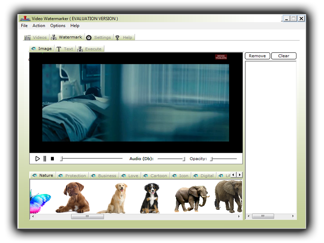Choose the walking elephant with tusks image
Screen dimensions: 324x243
[x=192, y=199]
